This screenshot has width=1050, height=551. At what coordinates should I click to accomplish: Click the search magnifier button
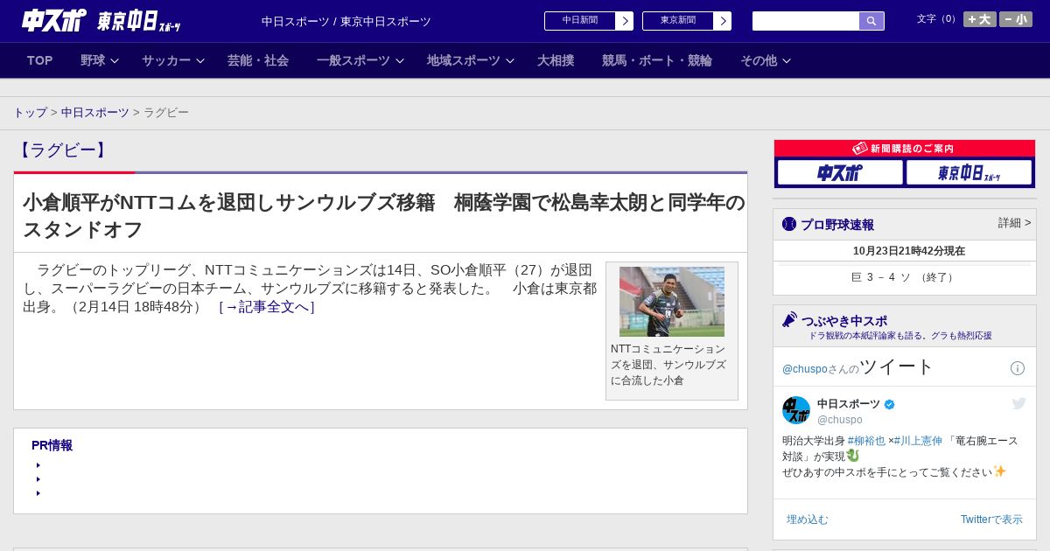(871, 21)
